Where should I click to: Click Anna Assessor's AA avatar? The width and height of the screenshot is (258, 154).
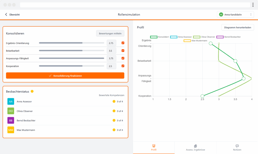11,101
